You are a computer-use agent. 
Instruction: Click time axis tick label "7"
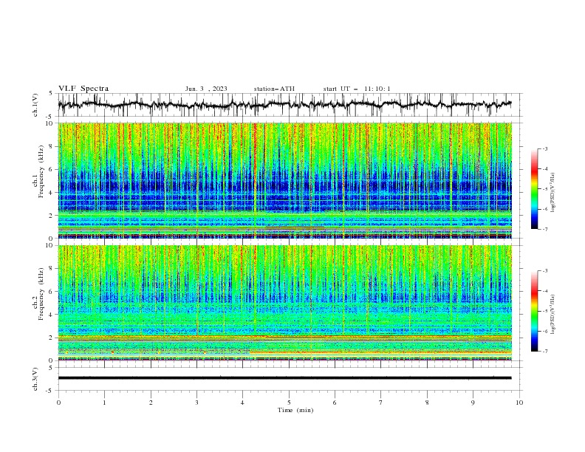point(381,403)
